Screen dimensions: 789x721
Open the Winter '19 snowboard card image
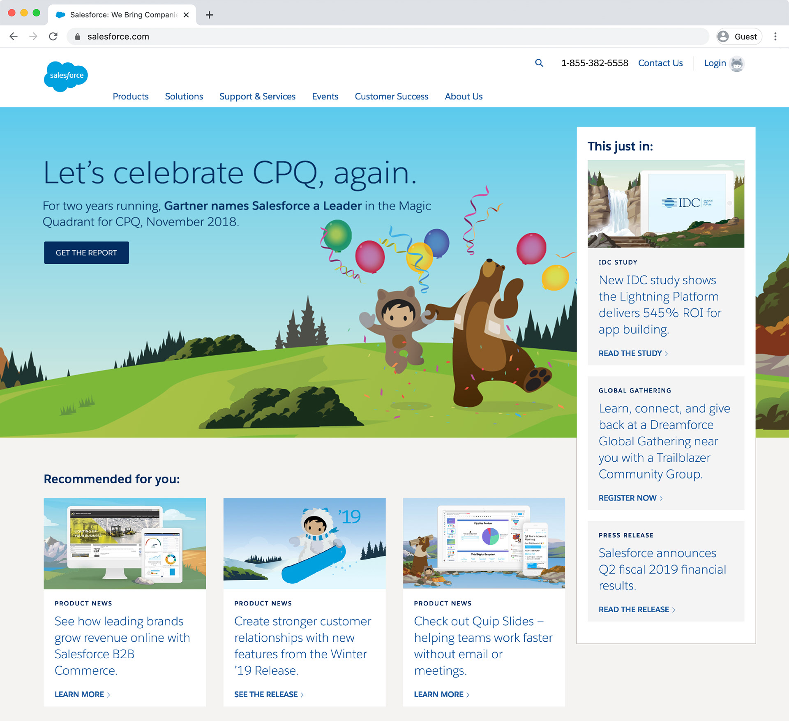coord(305,544)
